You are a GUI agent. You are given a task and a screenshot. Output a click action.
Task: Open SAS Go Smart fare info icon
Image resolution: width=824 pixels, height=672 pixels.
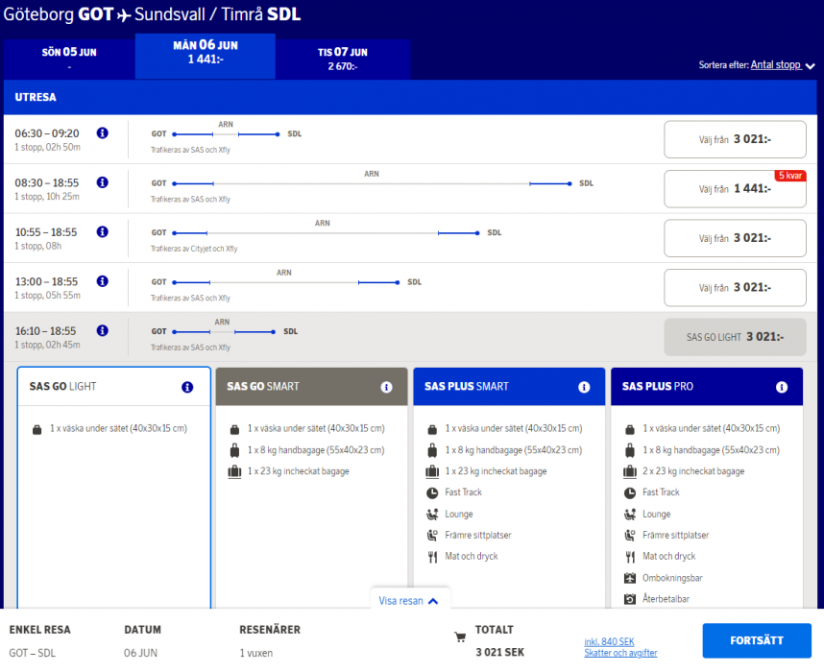pos(386,387)
